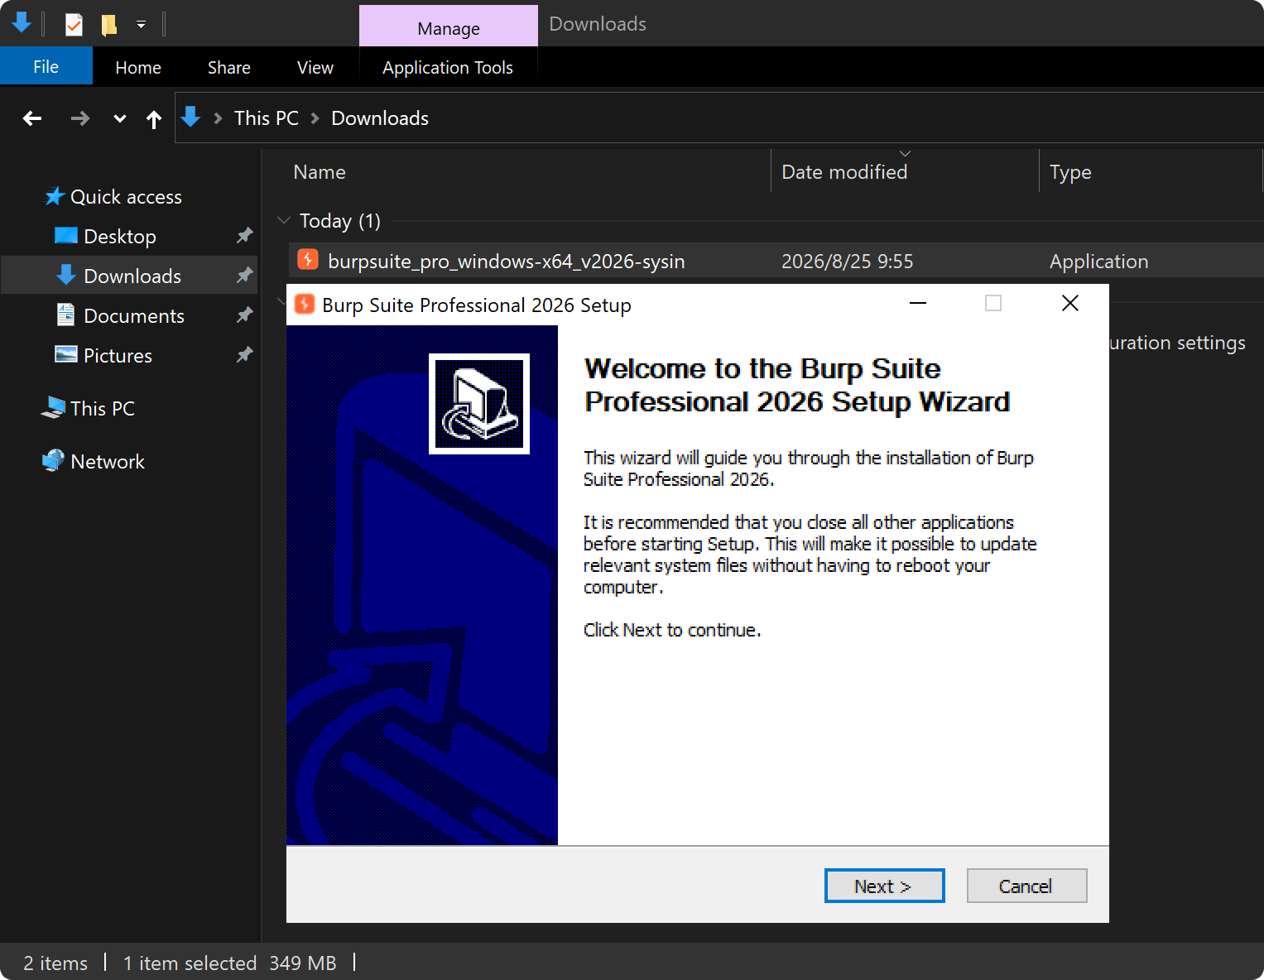Screen dimensions: 1264x980
Task: Click the Next button in setup wizard
Action: 884,886
